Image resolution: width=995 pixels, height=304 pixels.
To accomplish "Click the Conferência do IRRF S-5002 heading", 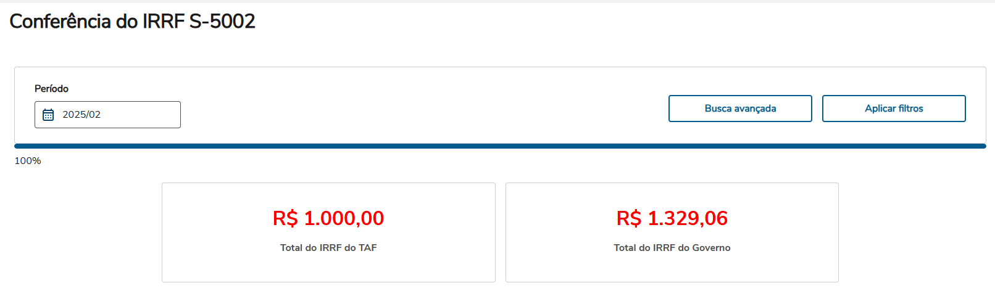I will [x=132, y=22].
